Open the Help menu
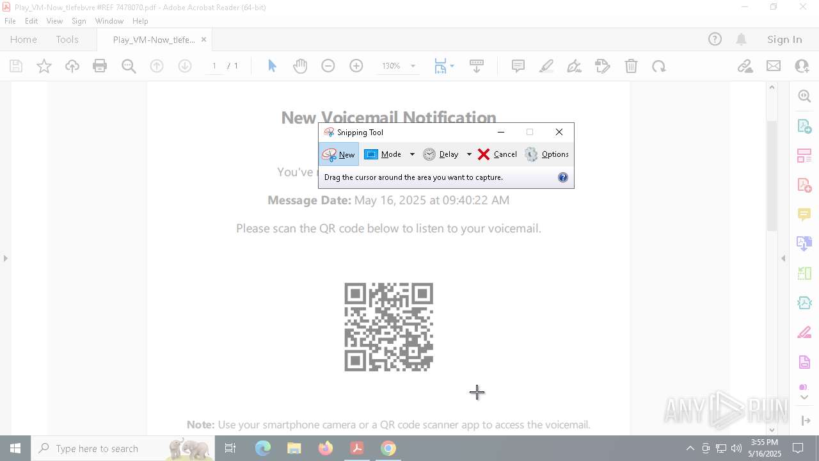Image resolution: width=819 pixels, height=461 pixels. pos(140,21)
